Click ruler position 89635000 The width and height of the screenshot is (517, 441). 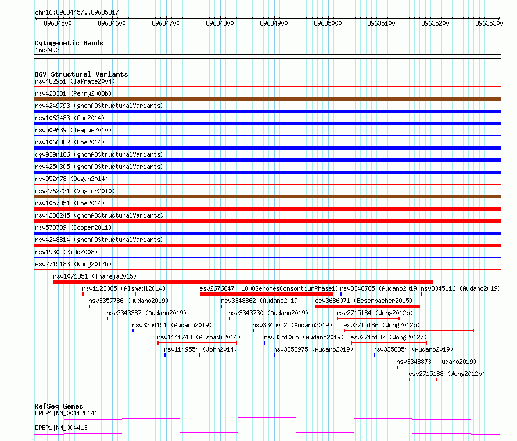pos(328,23)
